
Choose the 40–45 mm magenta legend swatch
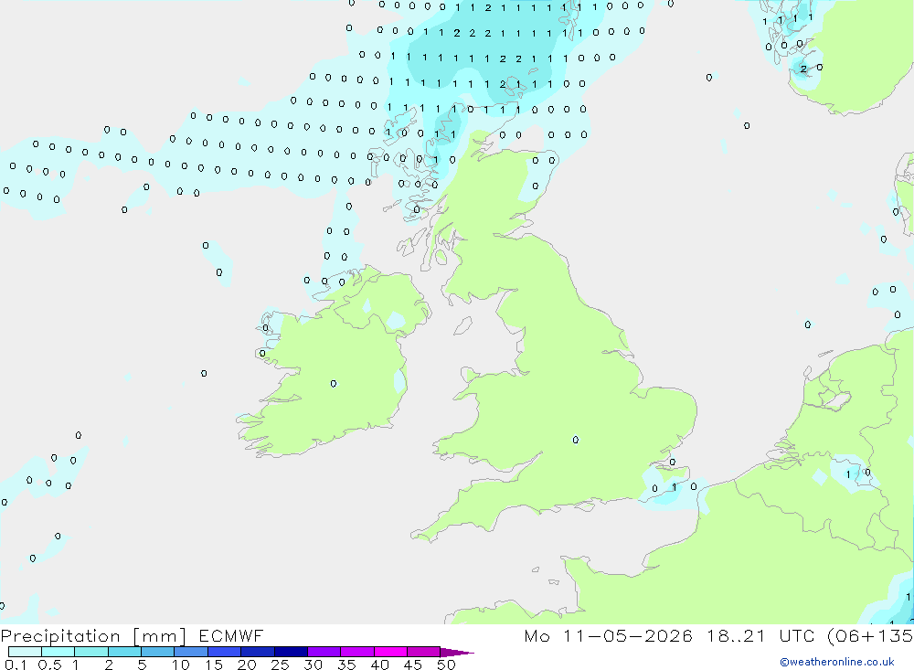pos(390,652)
